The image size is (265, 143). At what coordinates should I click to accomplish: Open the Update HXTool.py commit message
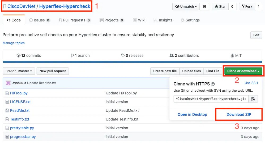[121, 93]
